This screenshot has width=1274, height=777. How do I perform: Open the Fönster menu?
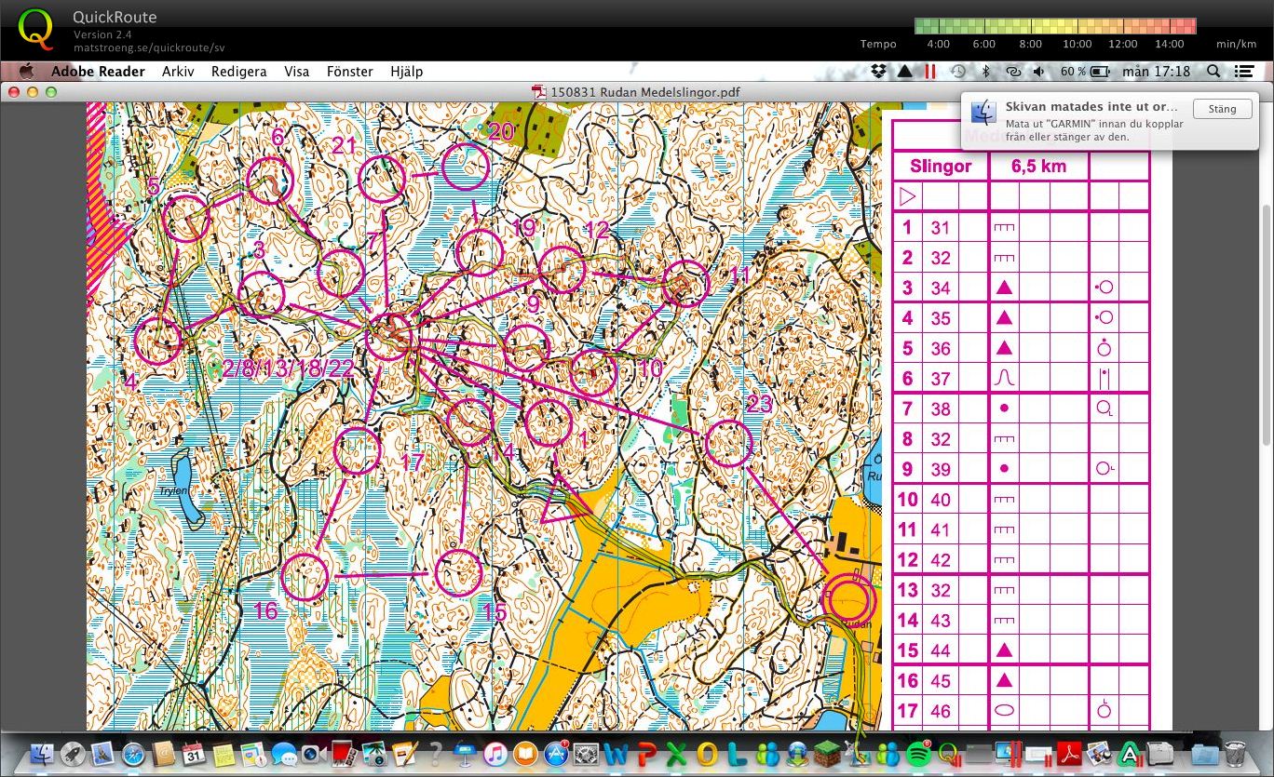click(349, 71)
